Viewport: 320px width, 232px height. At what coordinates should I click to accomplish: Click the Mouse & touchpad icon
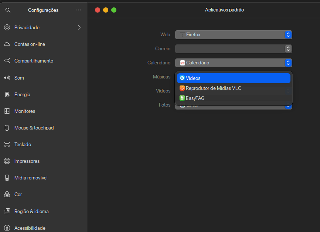pos(7,128)
